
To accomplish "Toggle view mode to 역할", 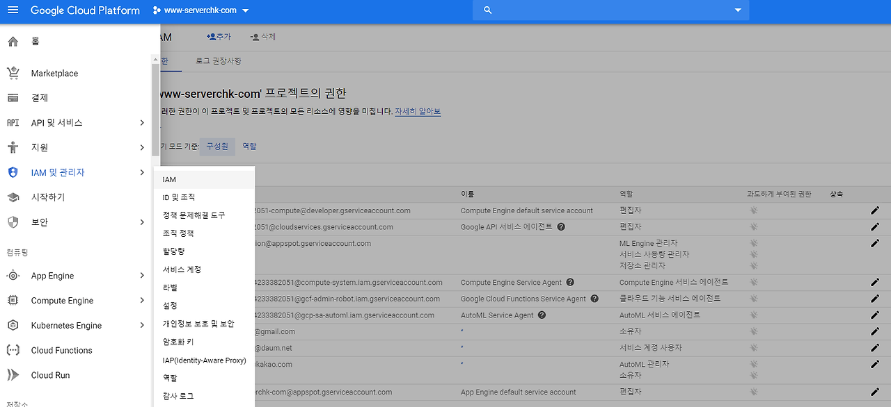I will click(x=249, y=146).
